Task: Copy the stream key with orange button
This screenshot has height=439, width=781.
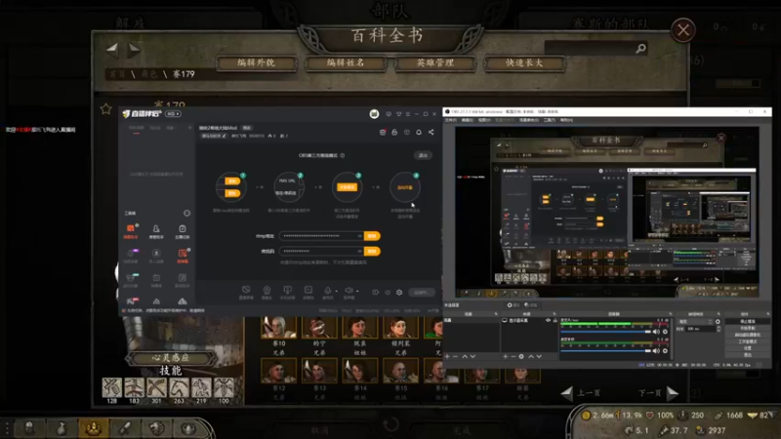Action: (372, 251)
